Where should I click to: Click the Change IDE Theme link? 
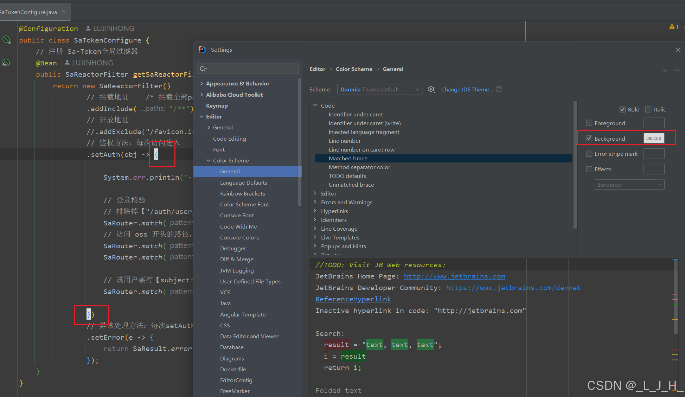467,89
